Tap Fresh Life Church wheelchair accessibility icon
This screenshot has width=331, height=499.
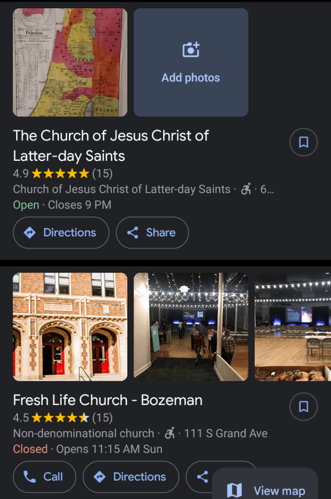click(x=170, y=433)
